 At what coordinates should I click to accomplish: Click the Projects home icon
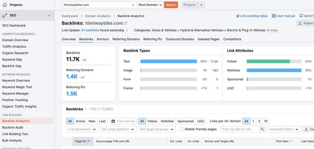pyautogui.click(x=4, y=5)
